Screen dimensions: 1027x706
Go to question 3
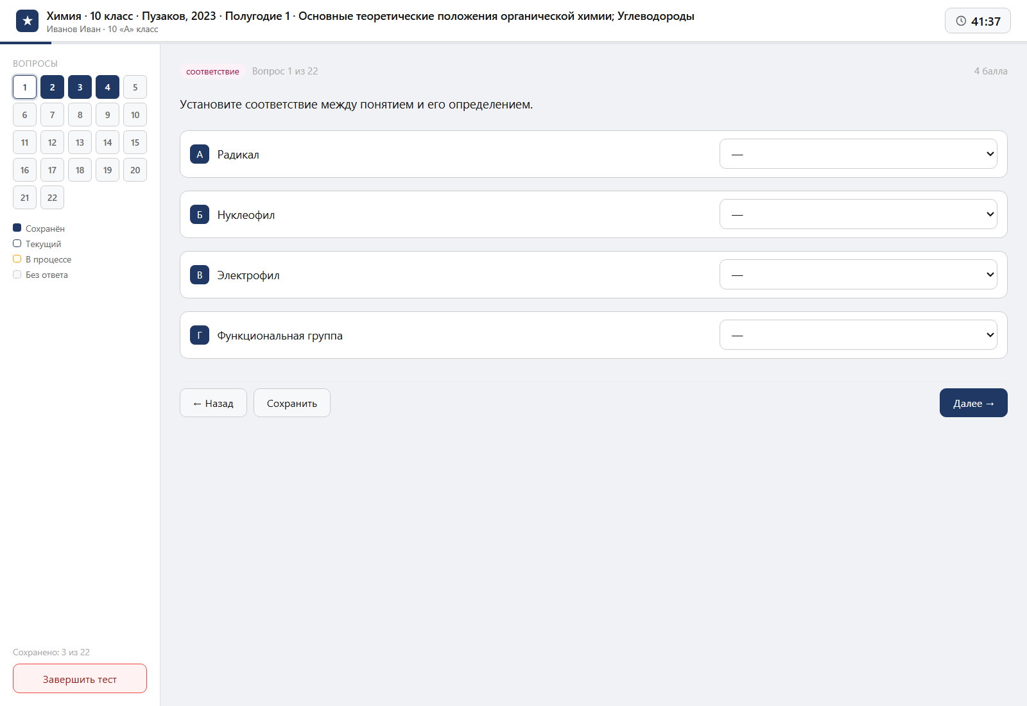point(80,87)
